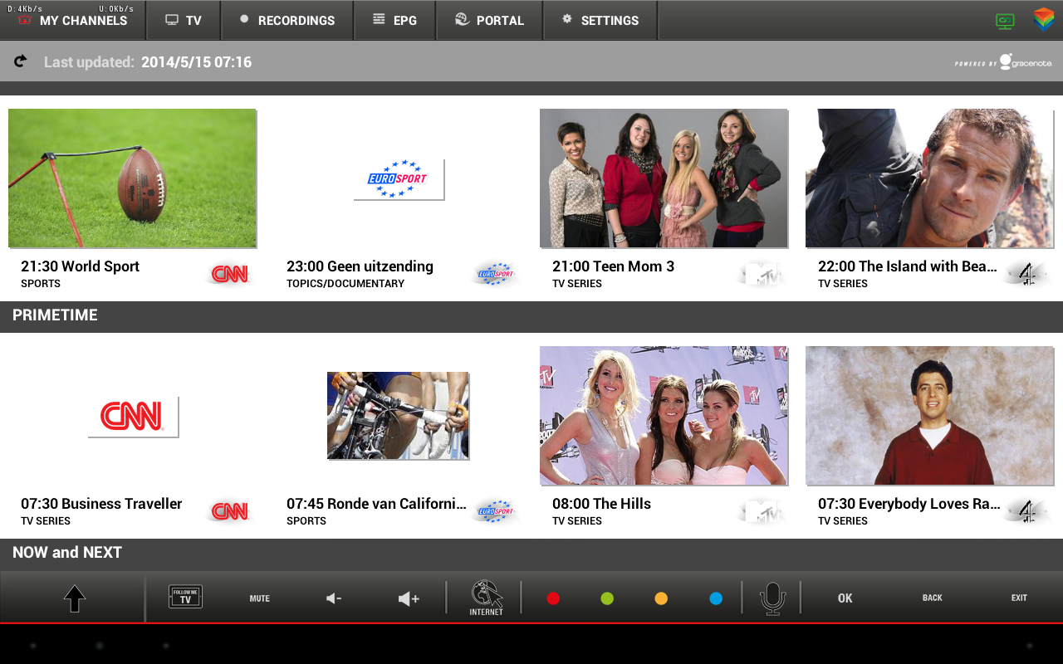Select the yellow color button
The height and width of the screenshot is (664, 1063).
click(661, 598)
